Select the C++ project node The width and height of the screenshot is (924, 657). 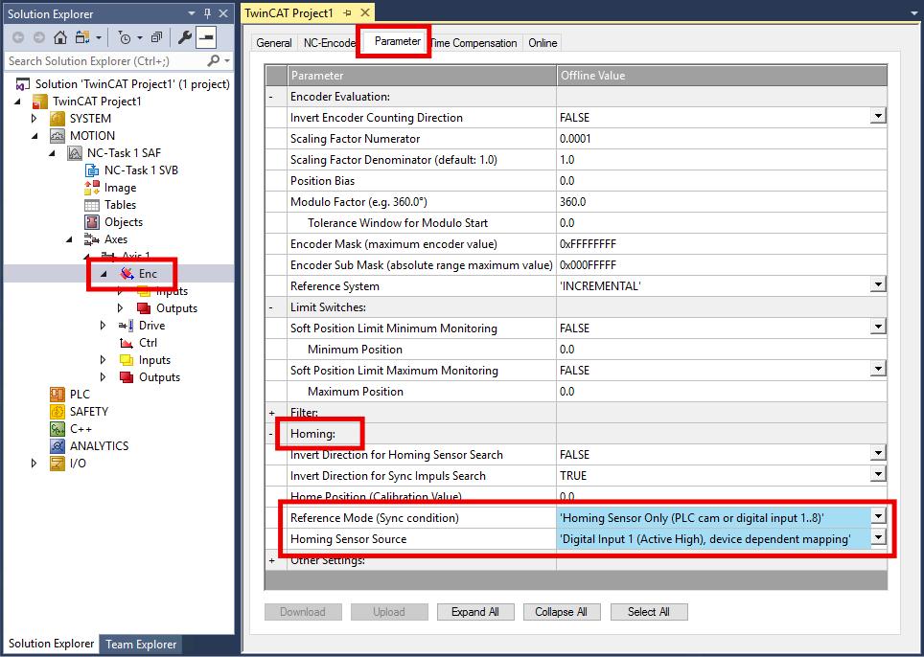81,428
